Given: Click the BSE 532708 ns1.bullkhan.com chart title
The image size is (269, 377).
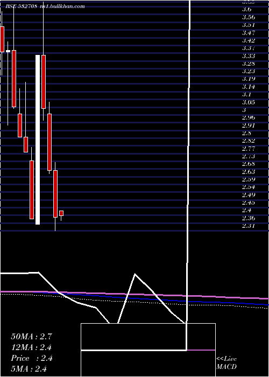Looking at the screenshot, I should point(45,6).
